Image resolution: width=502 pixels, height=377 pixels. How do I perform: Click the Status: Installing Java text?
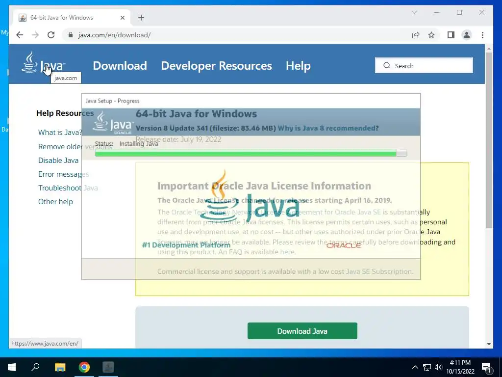[126, 144]
